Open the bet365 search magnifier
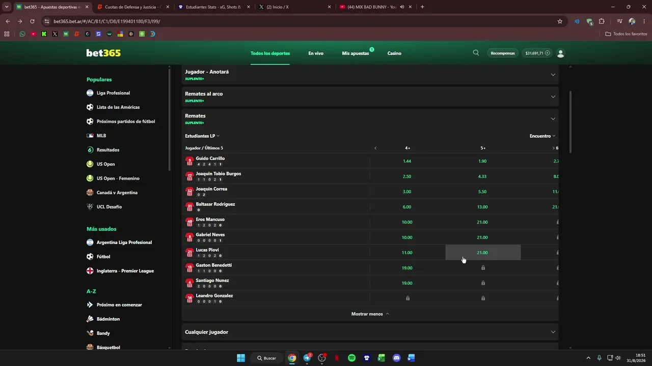Screen dimensions: 652x366 click(476, 53)
